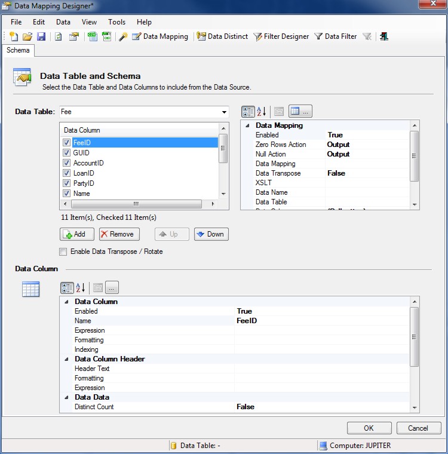
Task: Sort Data Mapping properties alphabetically
Action: pos(261,112)
